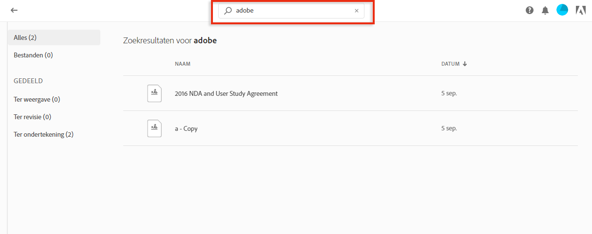Click the signature file icon for 2016 NDA
Viewport: 592px width, 234px height.
point(154,93)
